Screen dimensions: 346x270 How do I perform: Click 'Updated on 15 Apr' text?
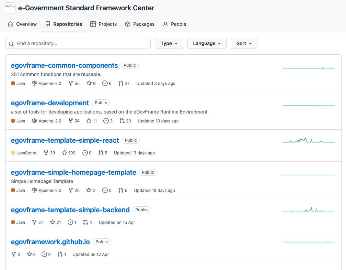click(117, 222)
